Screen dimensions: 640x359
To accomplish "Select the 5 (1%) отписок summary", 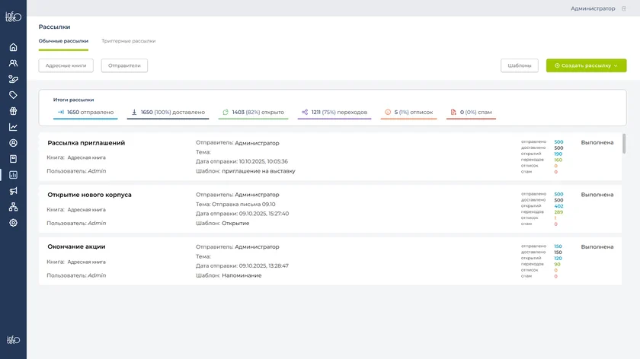I will click(408, 112).
